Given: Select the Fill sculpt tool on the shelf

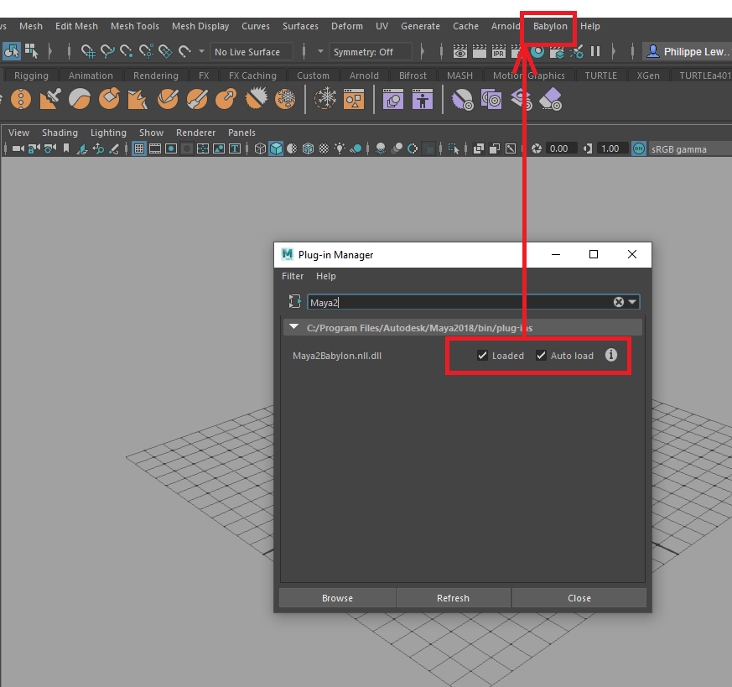Looking at the screenshot, I should tap(138, 99).
